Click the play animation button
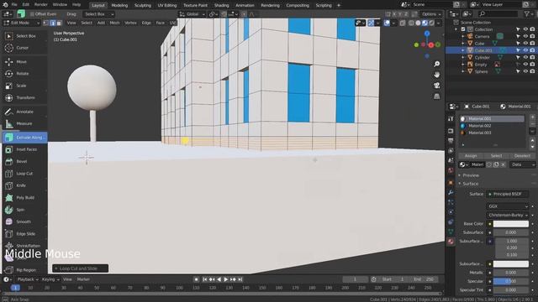 click(226, 279)
